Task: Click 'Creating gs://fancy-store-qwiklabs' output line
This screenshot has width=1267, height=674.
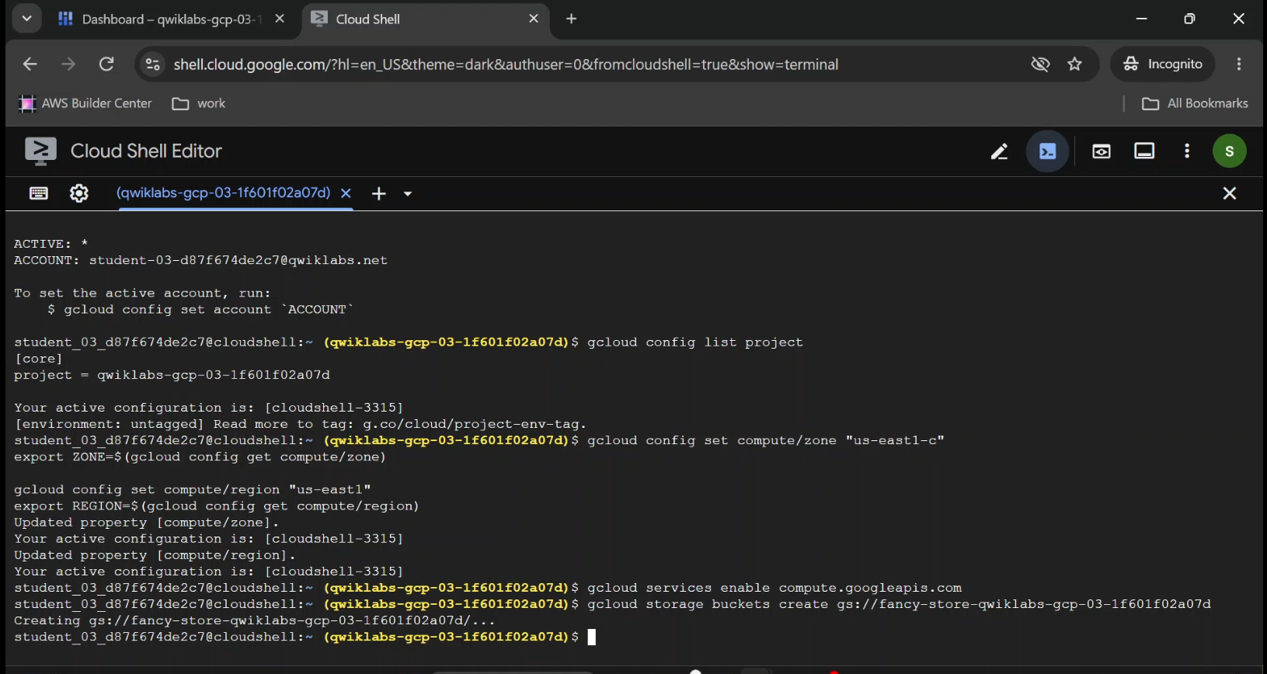Action: pos(254,620)
